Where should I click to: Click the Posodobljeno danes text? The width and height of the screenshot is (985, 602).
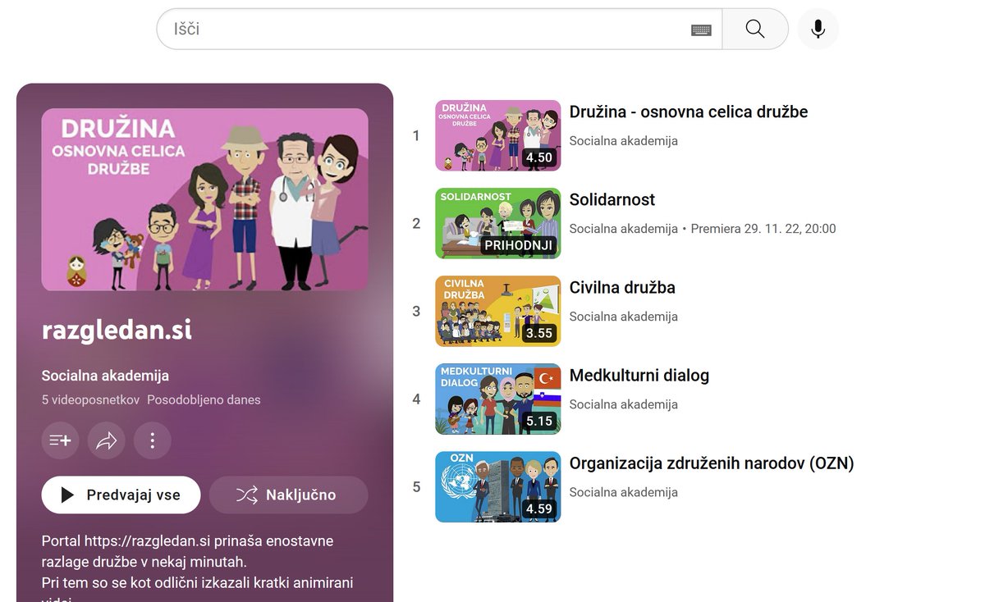(x=204, y=400)
